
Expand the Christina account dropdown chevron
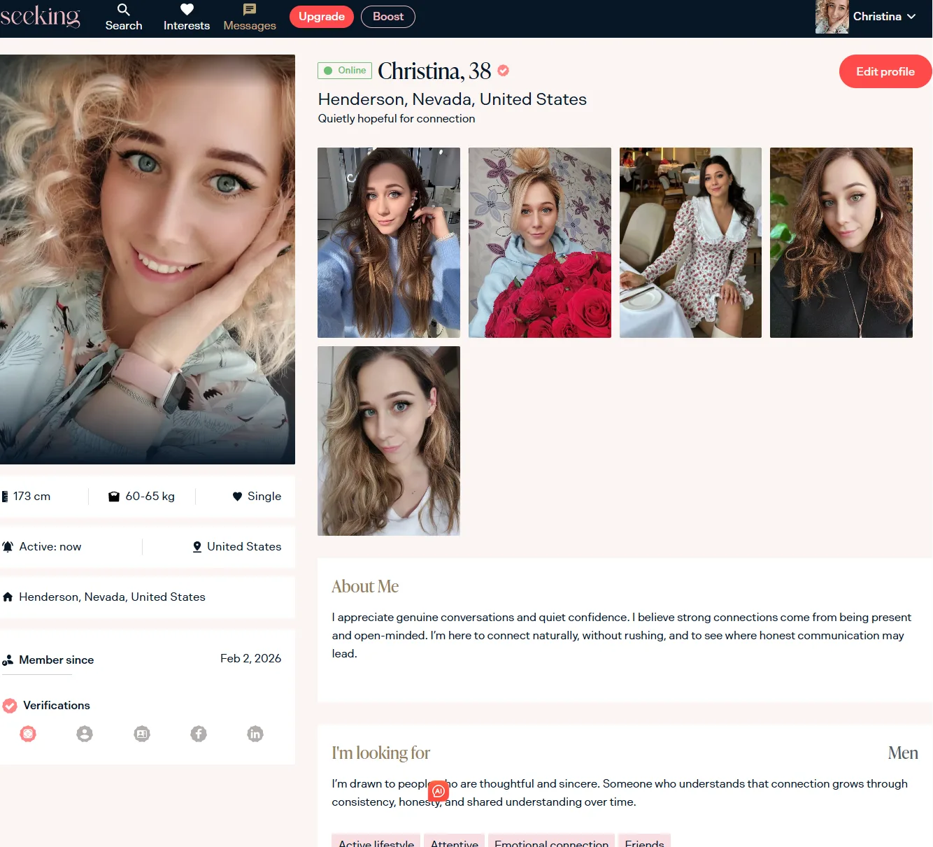coord(911,17)
